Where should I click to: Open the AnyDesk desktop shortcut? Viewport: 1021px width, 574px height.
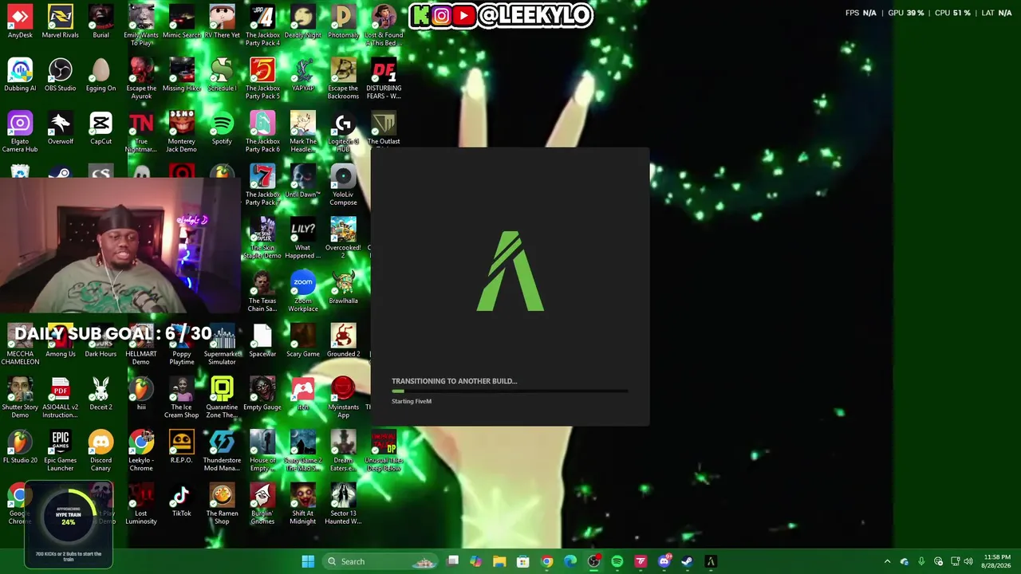tap(20, 22)
